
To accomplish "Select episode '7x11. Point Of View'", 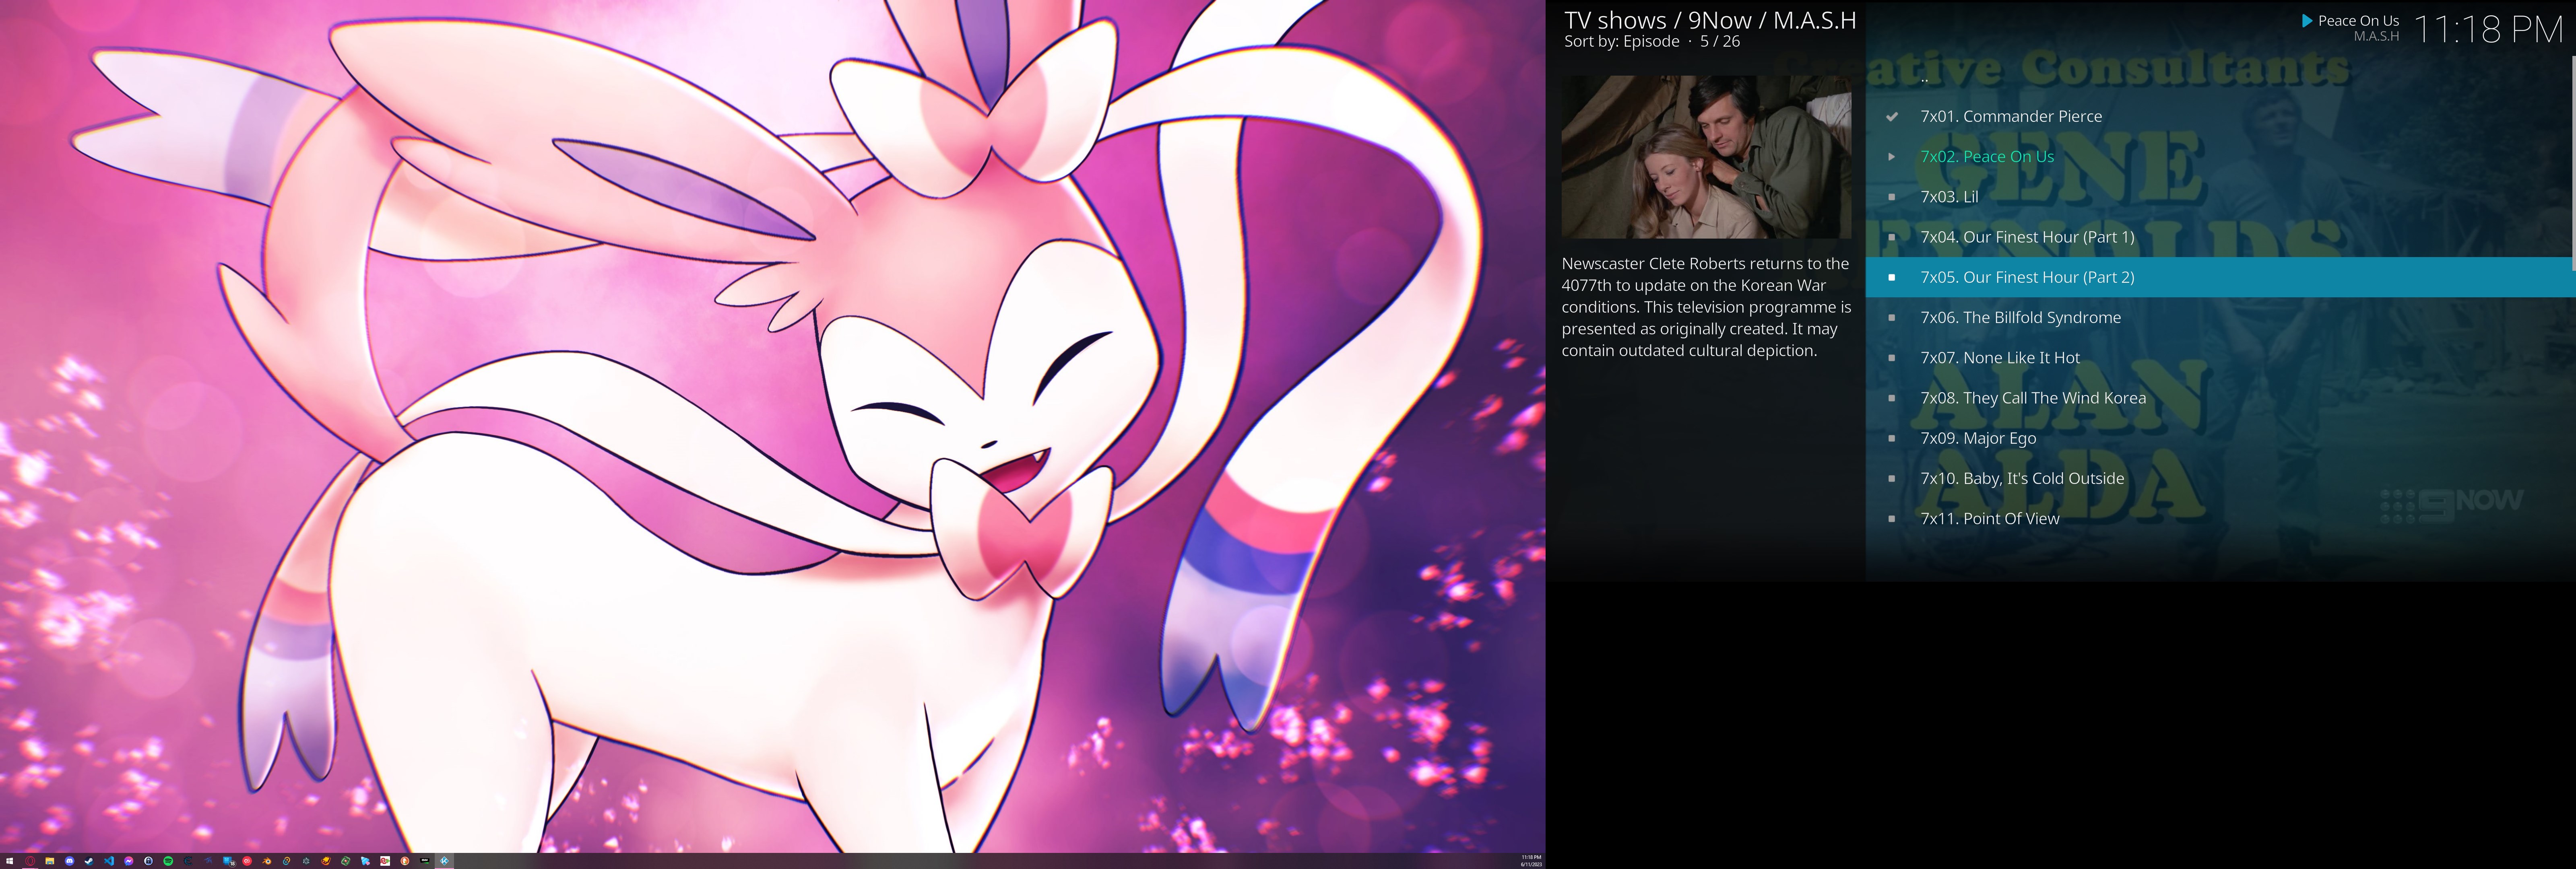I will [x=2220, y=518].
